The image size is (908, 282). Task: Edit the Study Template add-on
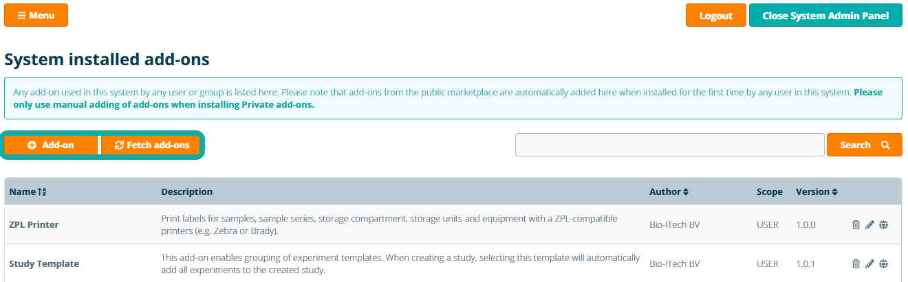869,264
